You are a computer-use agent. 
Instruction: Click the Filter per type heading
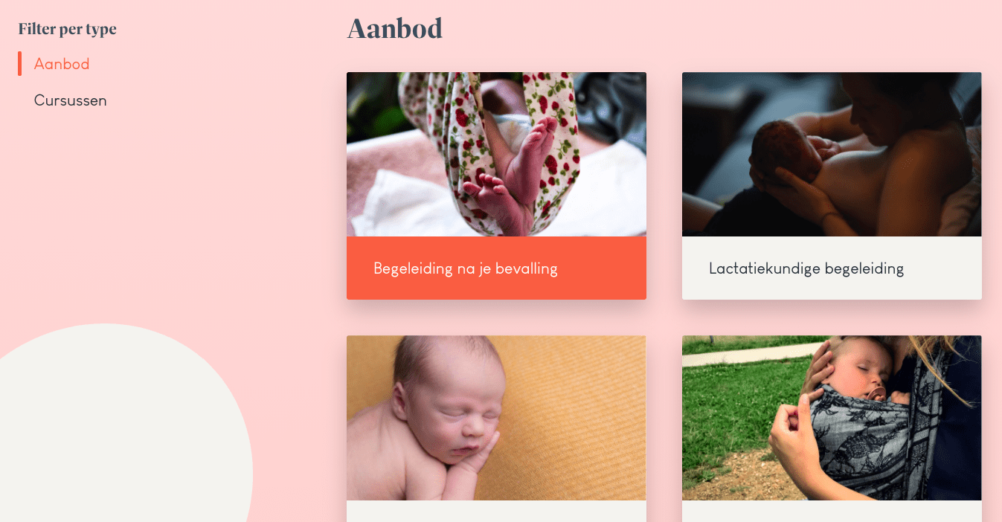coord(68,29)
